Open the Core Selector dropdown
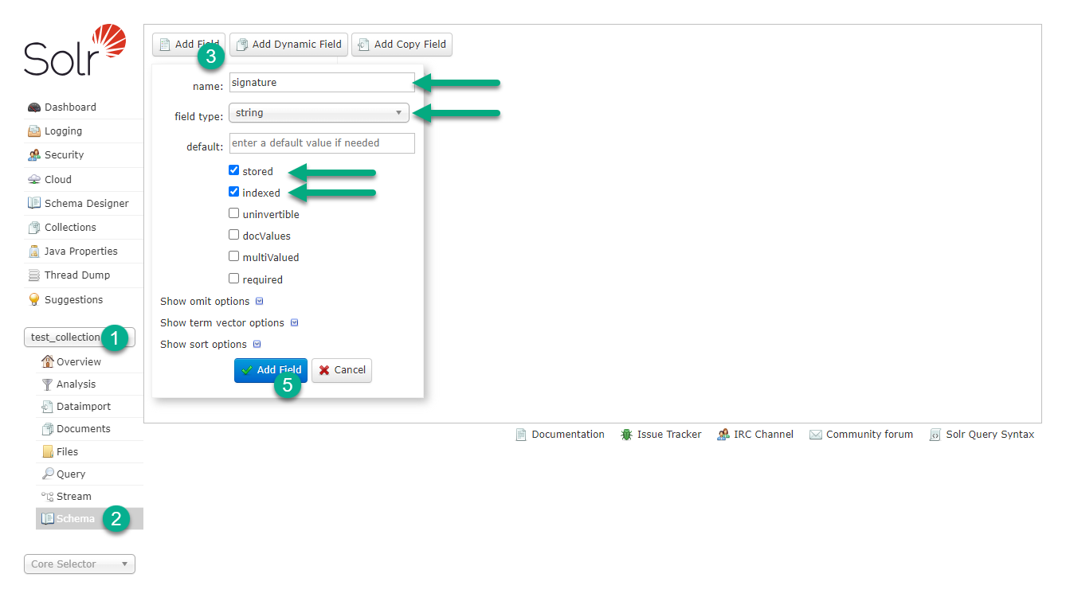This screenshot has width=1066, height=597. [x=80, y=564]
